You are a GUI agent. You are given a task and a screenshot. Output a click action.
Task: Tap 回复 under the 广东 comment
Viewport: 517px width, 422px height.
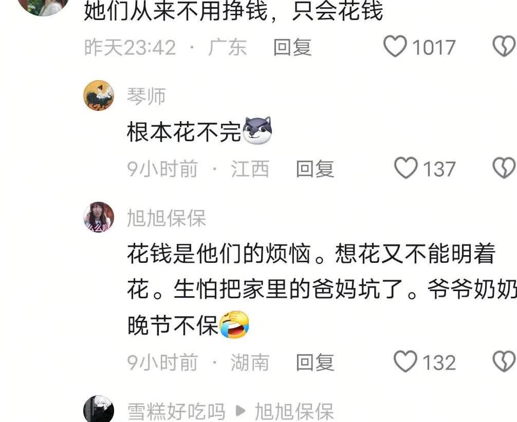coord(292,47)
